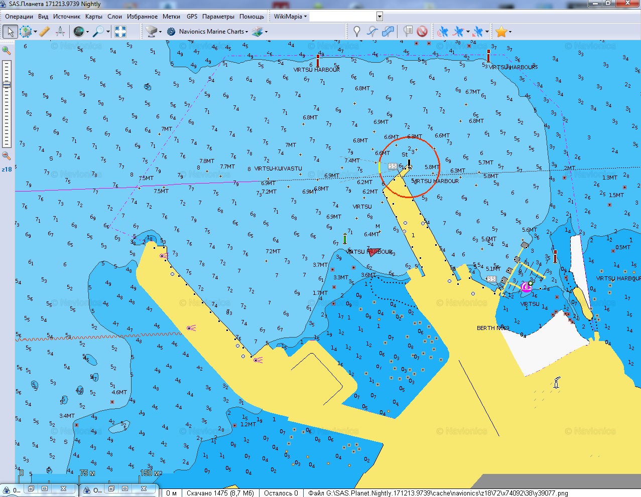Toggle full screen map view
Screen dimensions: 641x497
[x=120, y=32]
